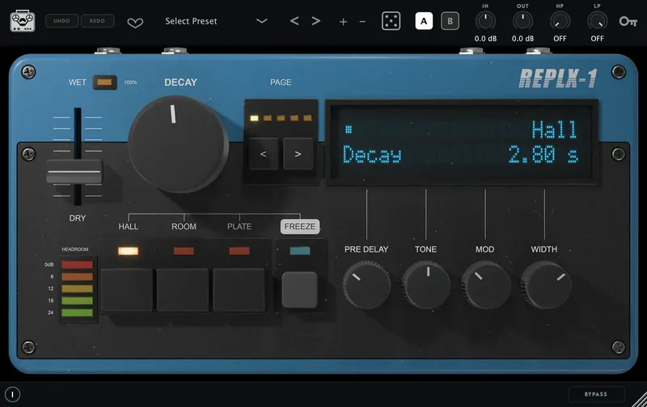This screenshot has height=407, width=647.
Task: Add preset with plus icon
Action: pos(343,22)
